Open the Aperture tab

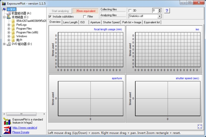tap(95, 22)
